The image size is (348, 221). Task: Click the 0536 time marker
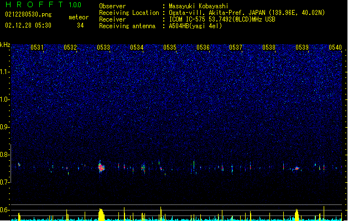(203, 48)
